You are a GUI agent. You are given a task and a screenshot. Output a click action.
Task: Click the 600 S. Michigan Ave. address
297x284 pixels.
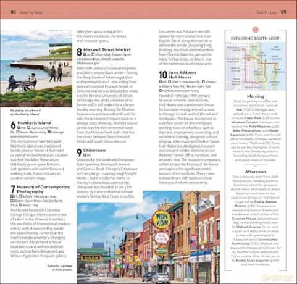[40, 196]
